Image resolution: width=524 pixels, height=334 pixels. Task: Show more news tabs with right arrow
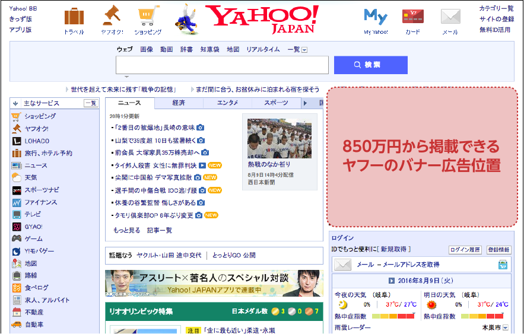coord(305,103)
